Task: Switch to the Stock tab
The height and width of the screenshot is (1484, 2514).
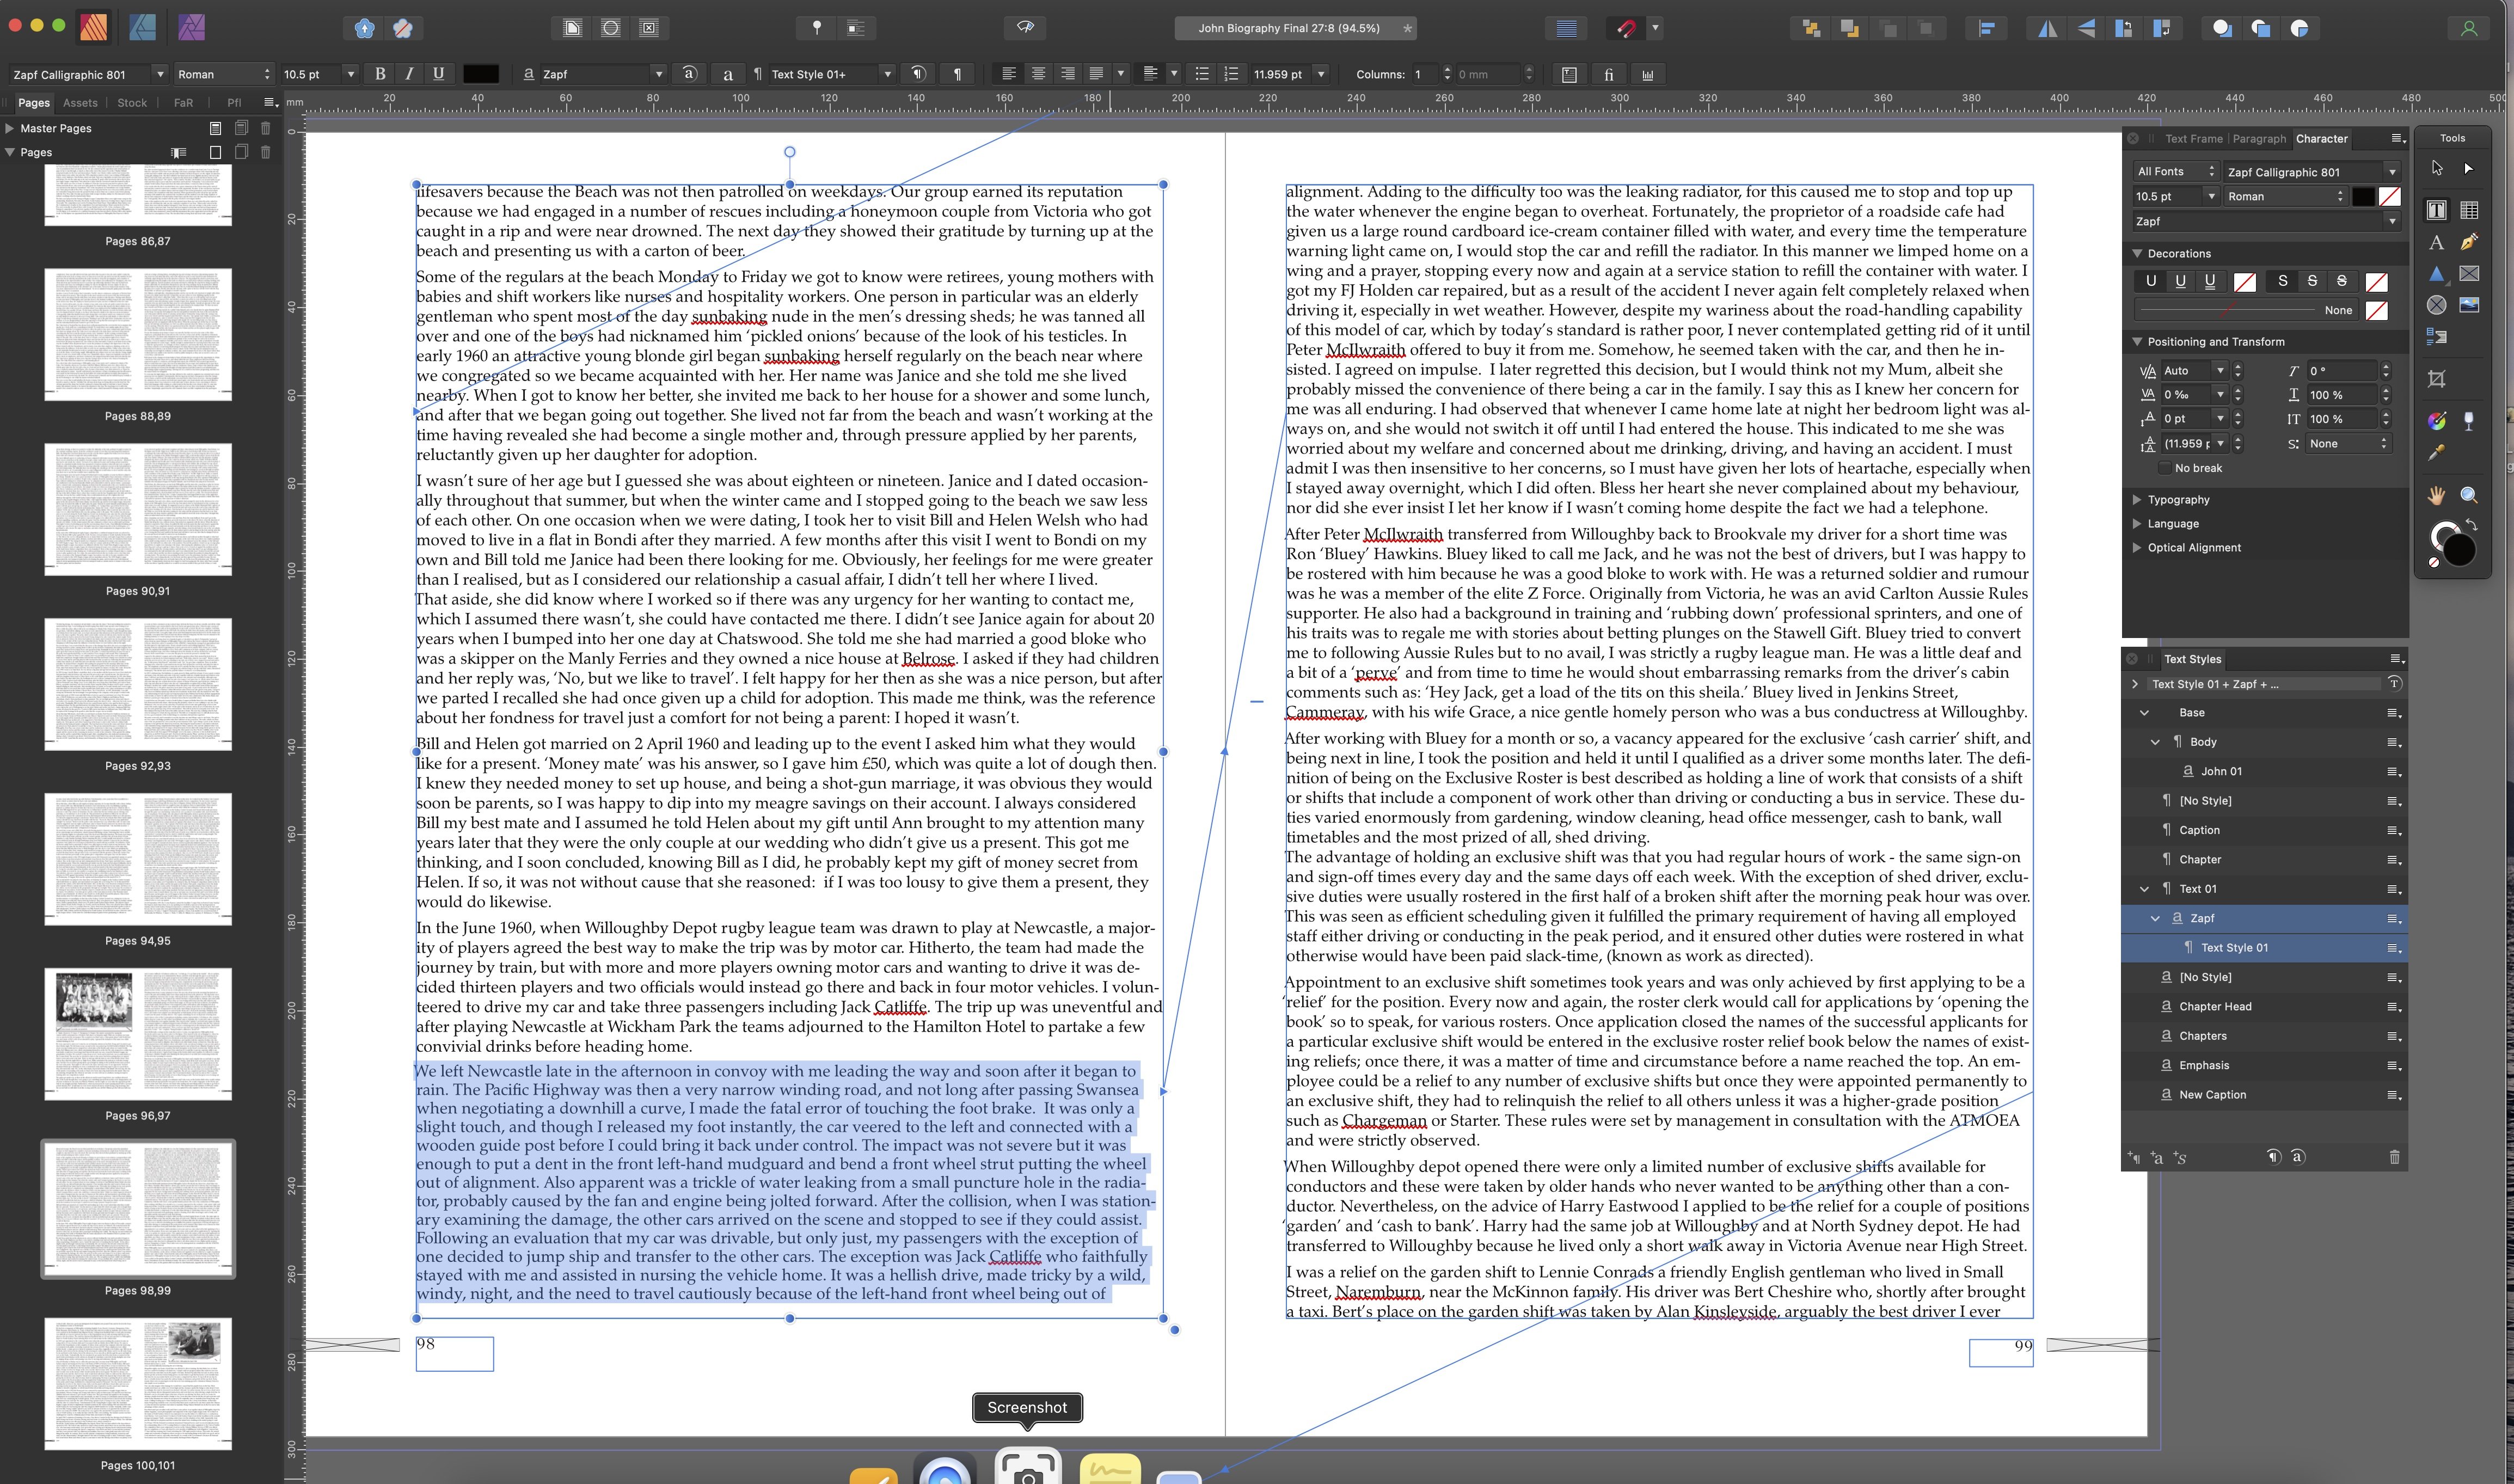Action: coord(132,102)
